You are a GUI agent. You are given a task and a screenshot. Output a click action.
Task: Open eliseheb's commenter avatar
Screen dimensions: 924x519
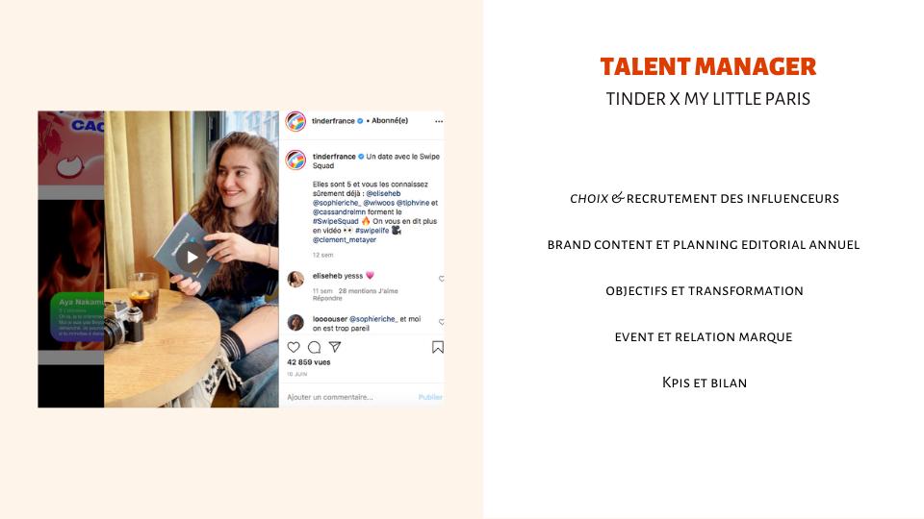(295, 279)
